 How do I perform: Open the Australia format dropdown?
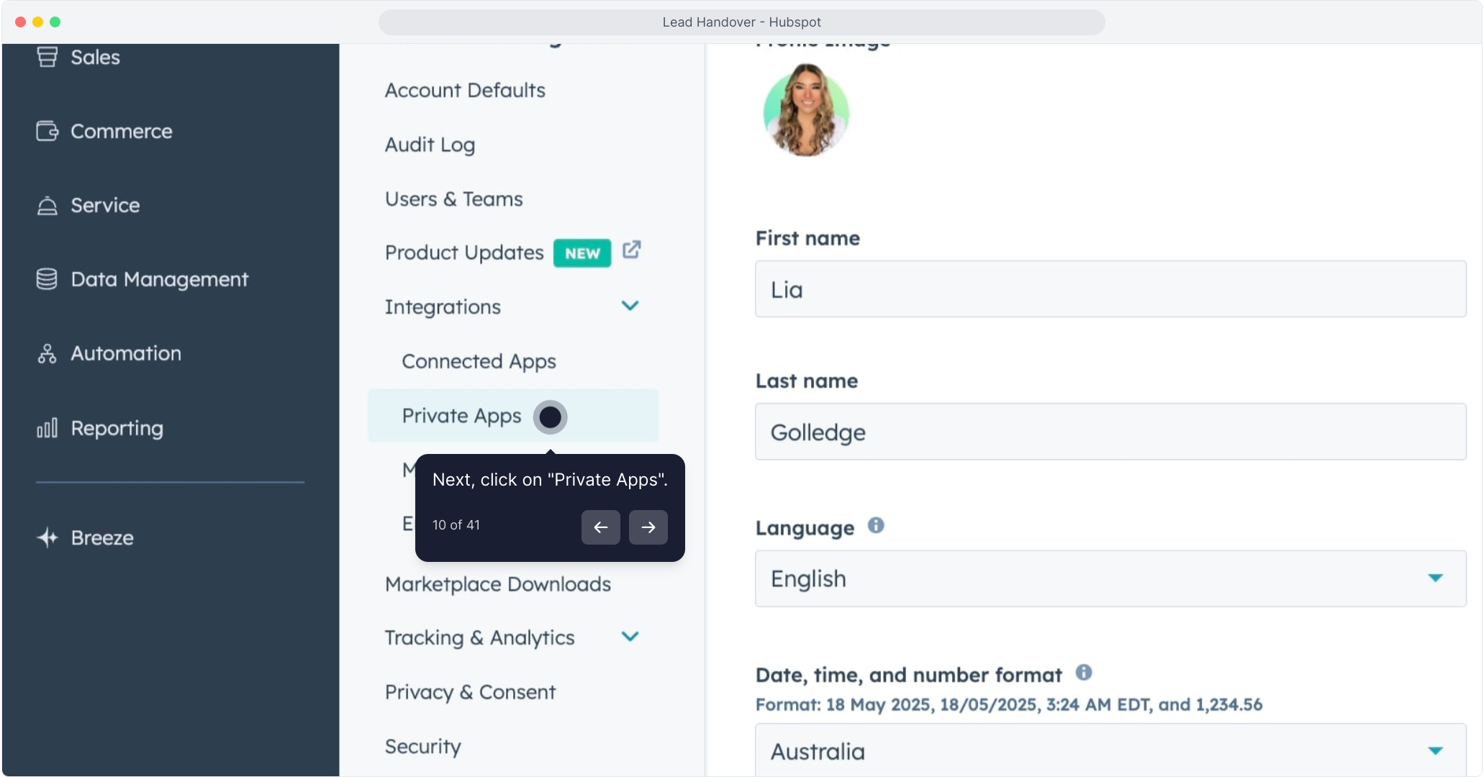[1110, 750]
